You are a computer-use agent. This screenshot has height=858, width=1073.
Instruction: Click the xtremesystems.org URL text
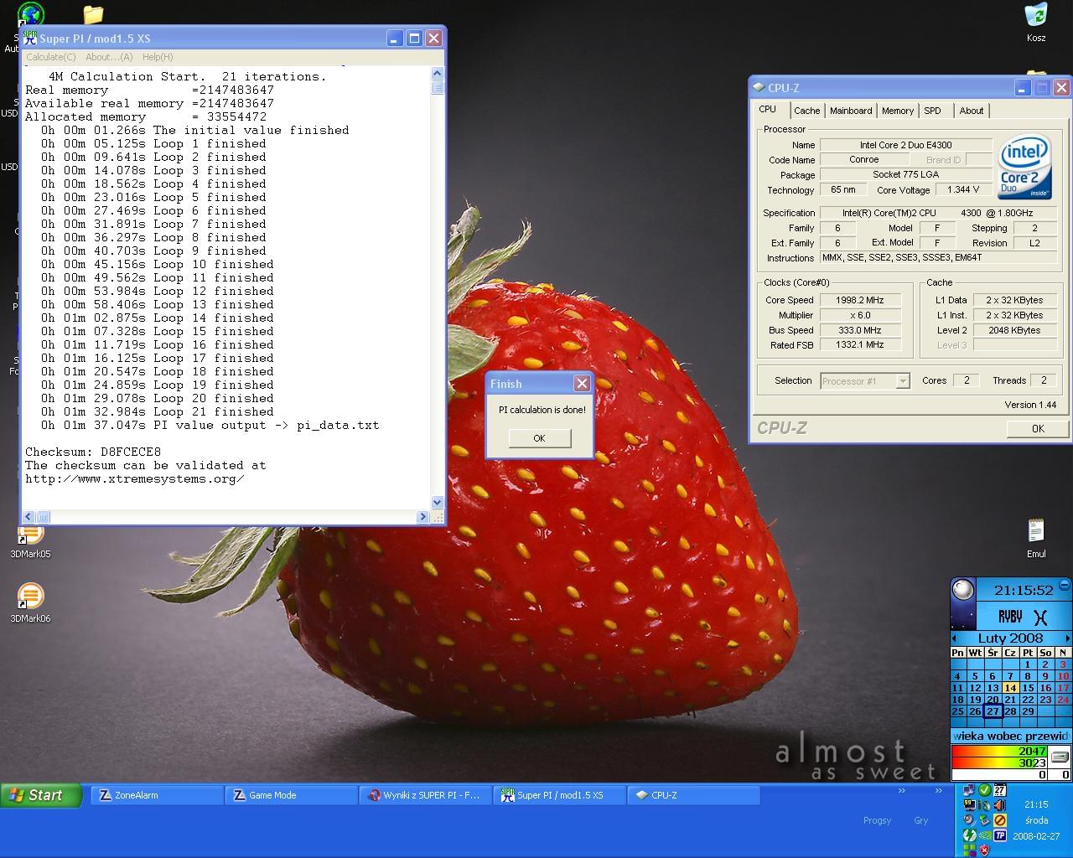135,479
